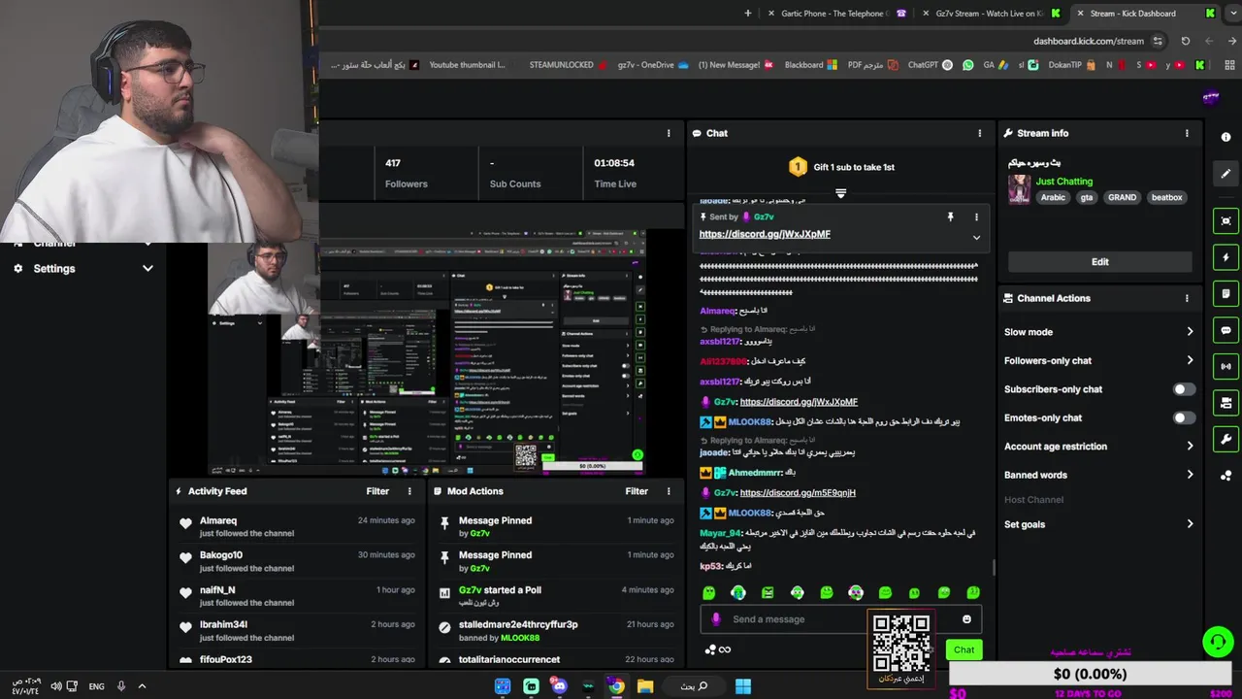Show hidden system tray icons
1242x699 pixels.
tap(142, 686)
